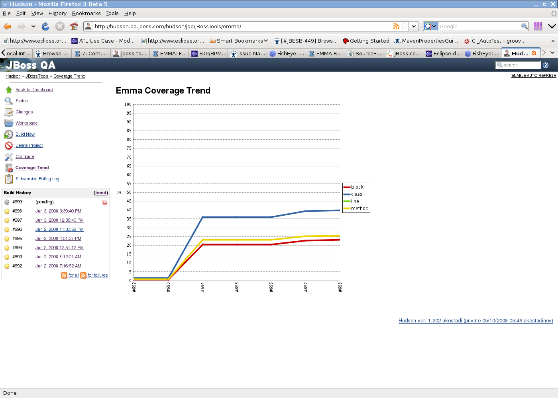Click the Changes notepad icon

pos(9,112)
